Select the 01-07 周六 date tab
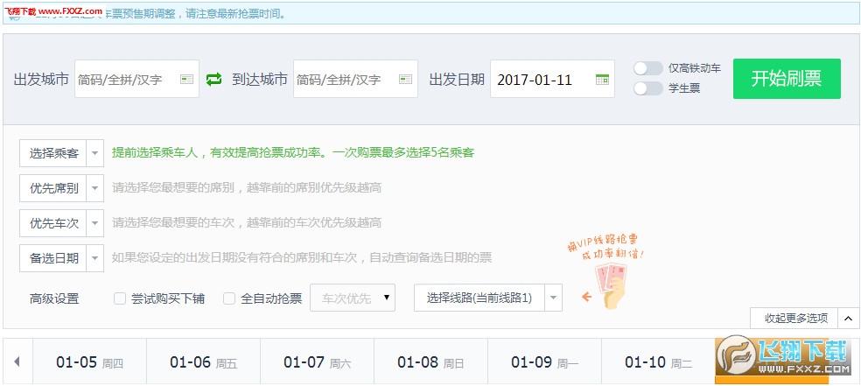 point(317,362)
